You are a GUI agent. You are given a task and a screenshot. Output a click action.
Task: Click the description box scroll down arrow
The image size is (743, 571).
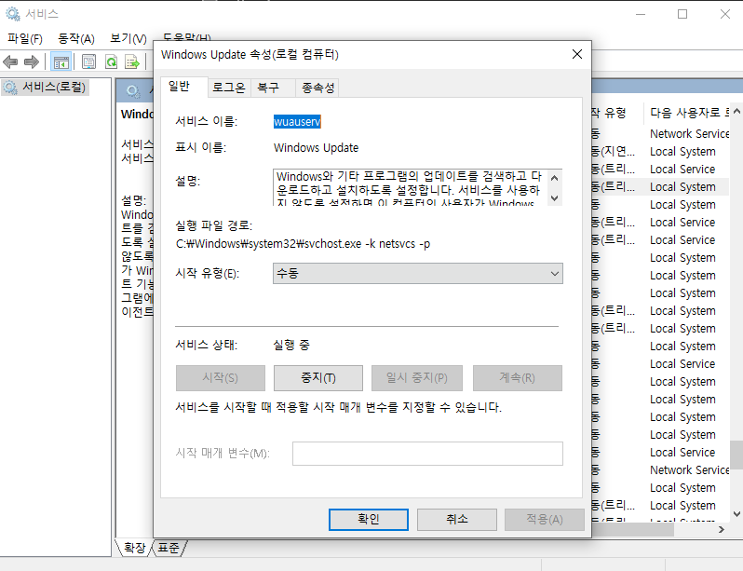coord(555,197)
